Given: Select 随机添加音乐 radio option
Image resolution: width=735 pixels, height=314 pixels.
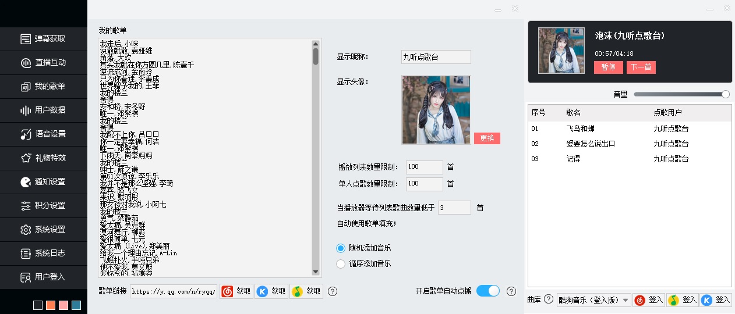Looking at the screenshot, I should (341, 248).
